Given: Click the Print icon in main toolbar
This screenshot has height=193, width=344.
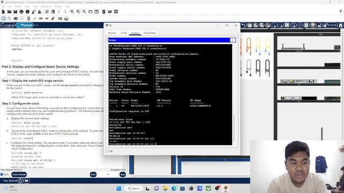Looking at the screenshot, I should tap(21, 12).
